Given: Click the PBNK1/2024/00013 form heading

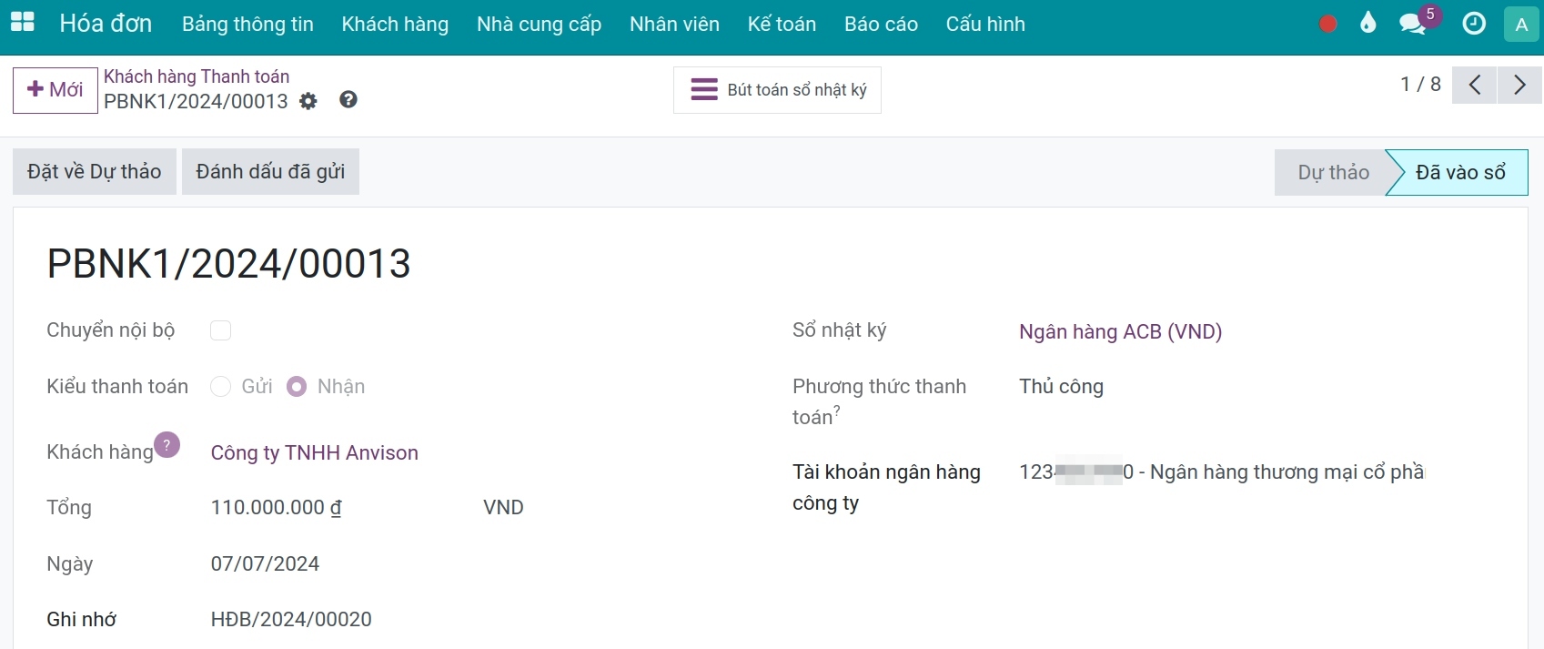Looking at the screenshot, I should (x=229, y=264).
